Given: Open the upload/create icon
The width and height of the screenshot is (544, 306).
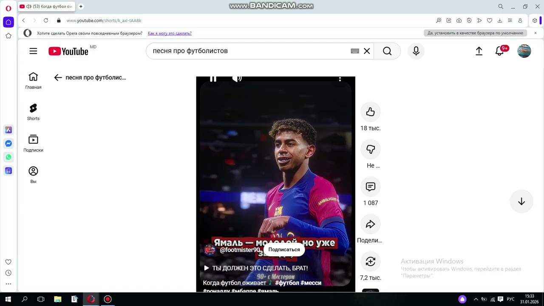Looking at the screenshot, I should coord(479,51).
